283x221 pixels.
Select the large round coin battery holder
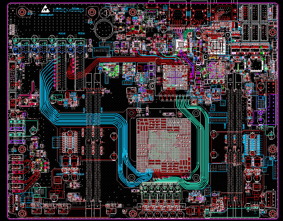coord(104,29)
